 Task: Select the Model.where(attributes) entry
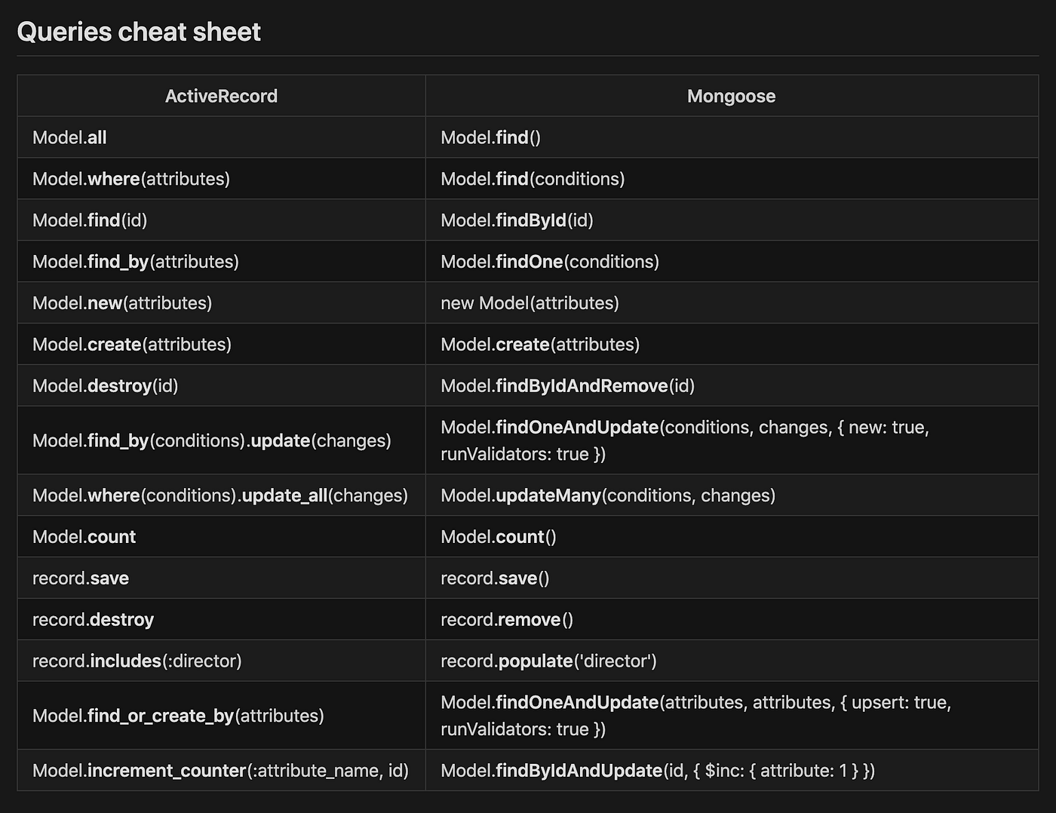pyautogui.click(x=131, y=179)
